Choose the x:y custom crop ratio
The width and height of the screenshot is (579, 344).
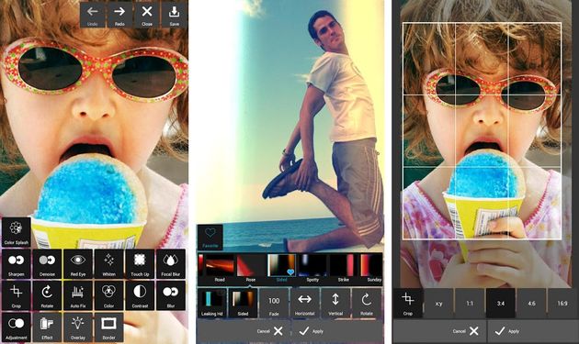click(x=438, y=304)
